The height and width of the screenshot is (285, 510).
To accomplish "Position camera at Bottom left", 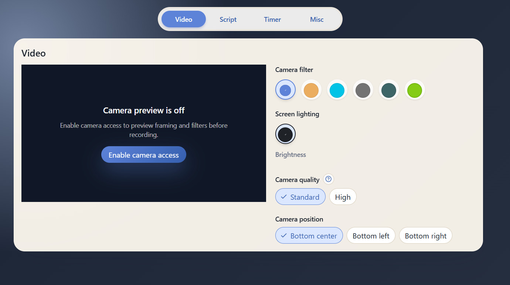I will pos(371,236).
